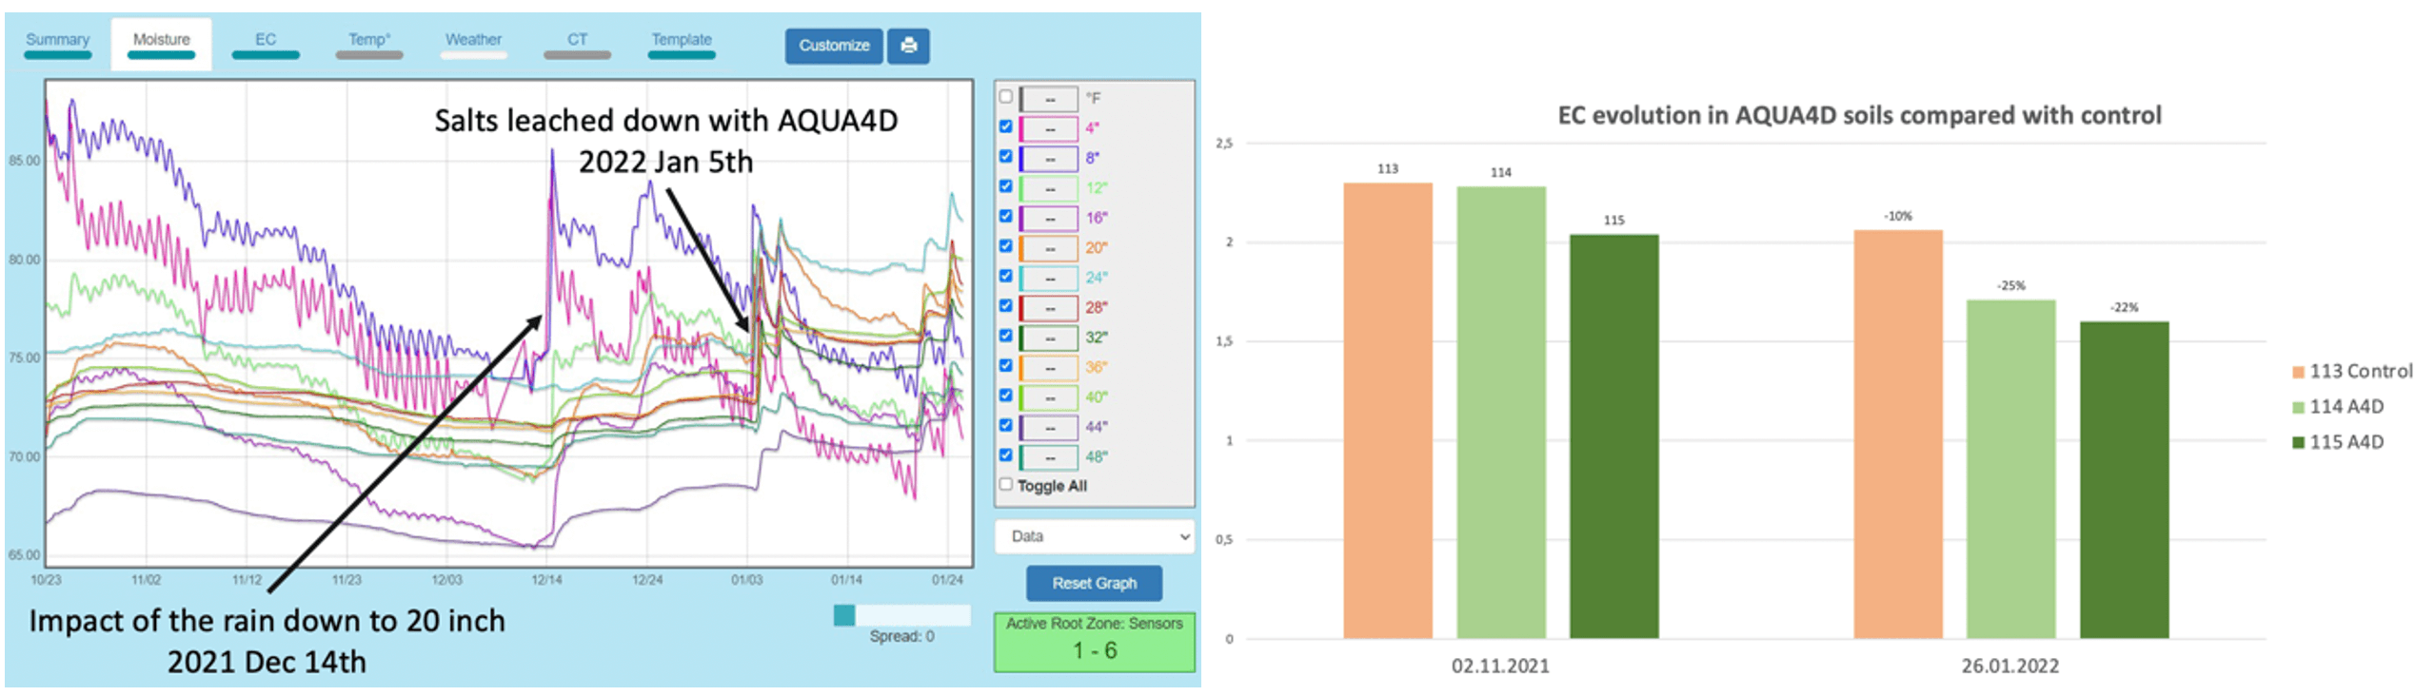Print the graph using the printer icon

[909, 46]
